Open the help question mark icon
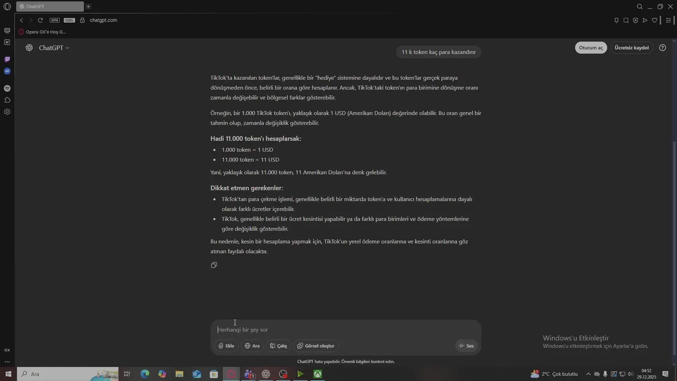Viewport: 677px width, 381px height. pyautogui.click(x=663, y=48)
